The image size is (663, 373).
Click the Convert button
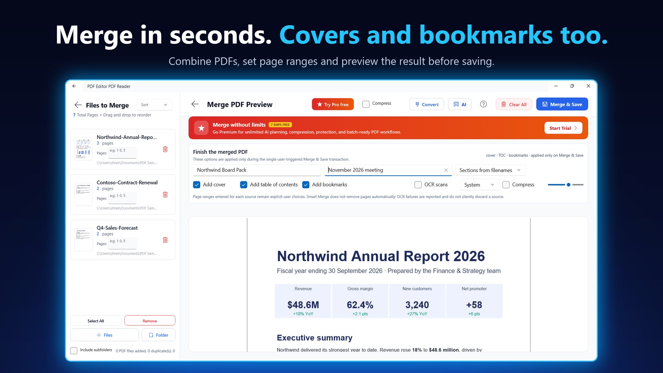click(426, 104)
